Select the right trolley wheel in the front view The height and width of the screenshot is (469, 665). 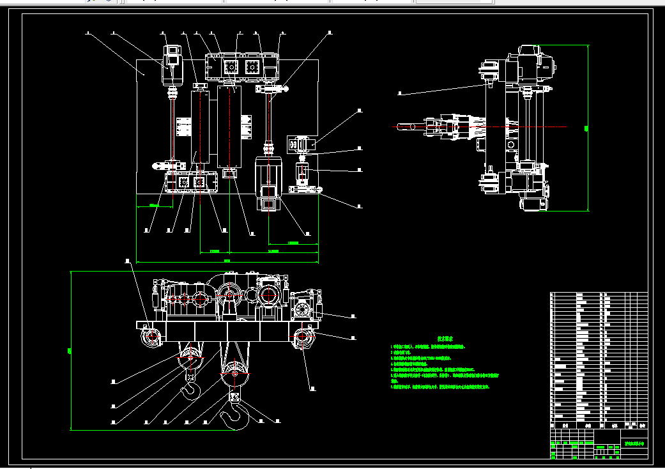point(302,337)
